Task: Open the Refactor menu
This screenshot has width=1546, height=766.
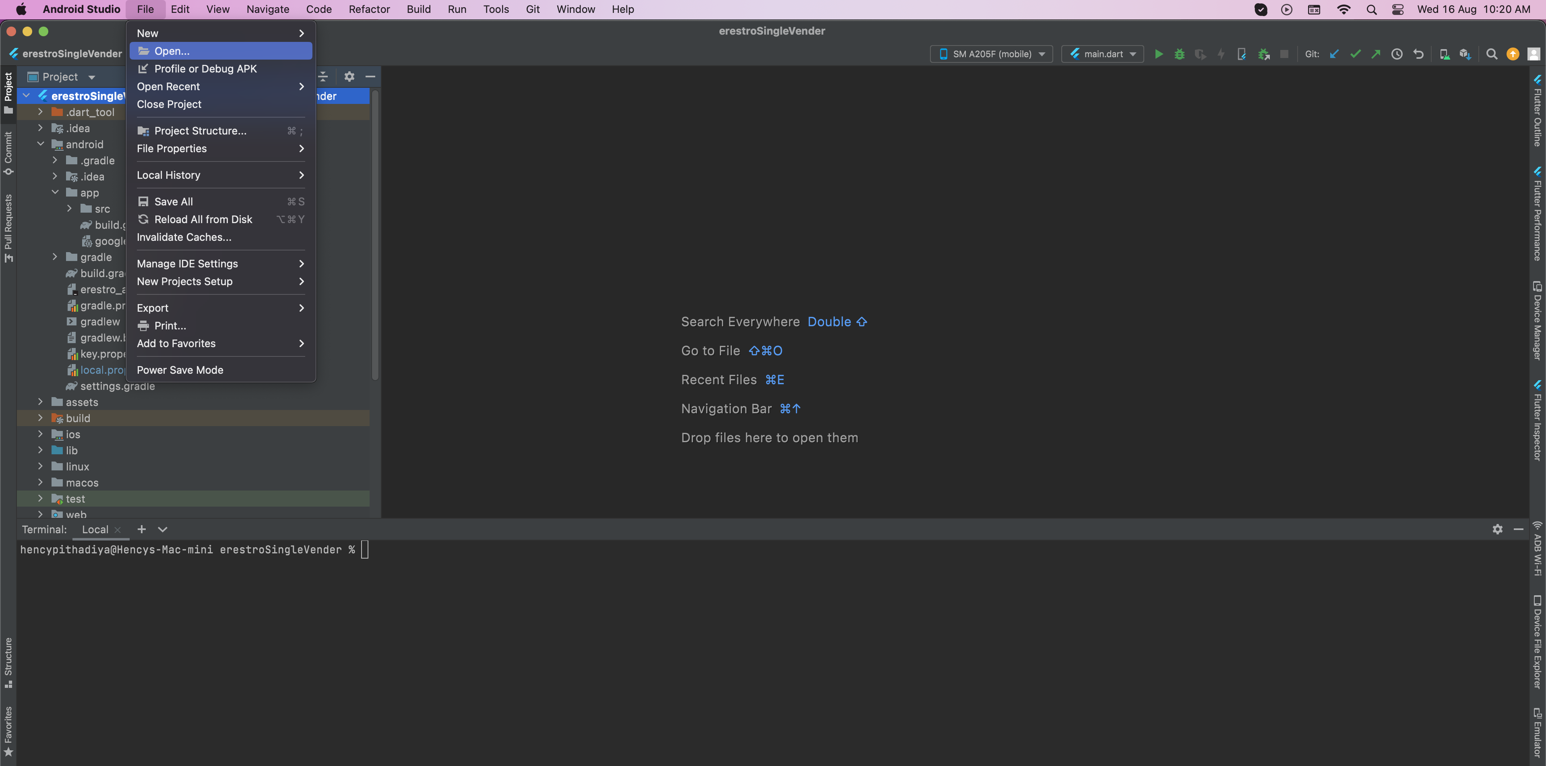Action: (369, 9)
